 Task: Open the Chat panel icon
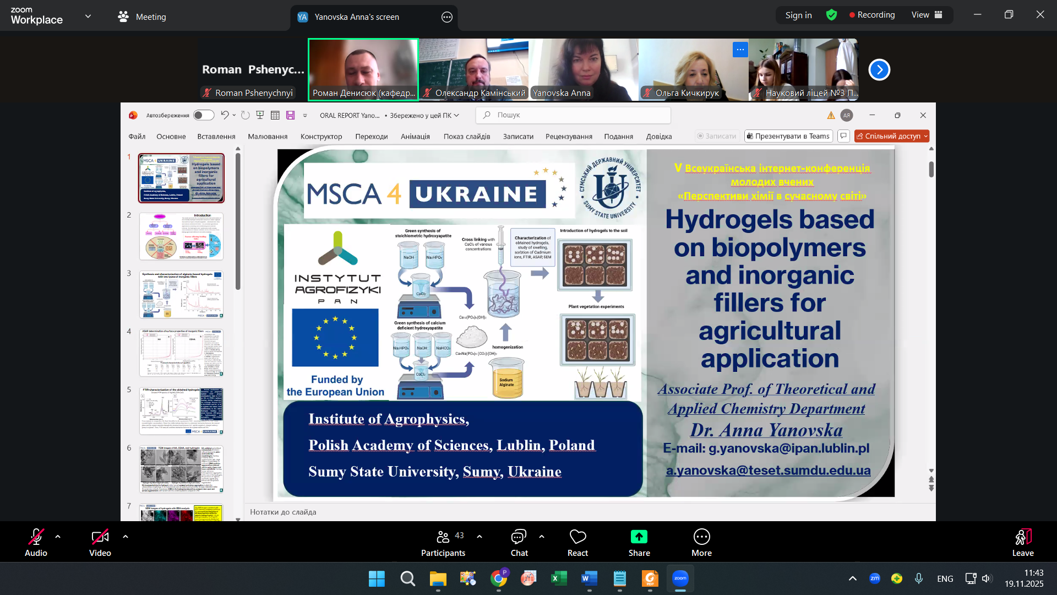(519, 537)
